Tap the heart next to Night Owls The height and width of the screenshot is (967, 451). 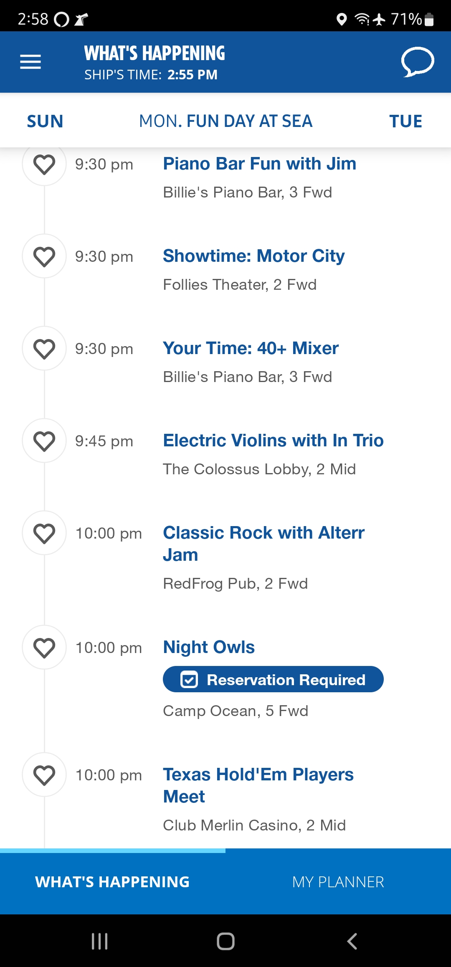(44, 648)
